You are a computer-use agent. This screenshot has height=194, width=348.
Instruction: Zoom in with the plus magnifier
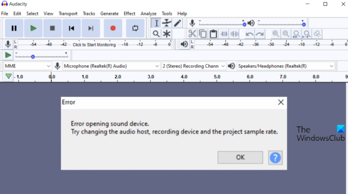(275, 34)
